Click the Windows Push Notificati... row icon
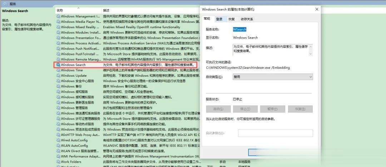This screenshot has width=386, height=167. pos(58,49)
